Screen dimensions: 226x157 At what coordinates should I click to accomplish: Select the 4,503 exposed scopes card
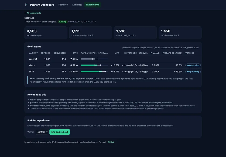coord(46,33)
